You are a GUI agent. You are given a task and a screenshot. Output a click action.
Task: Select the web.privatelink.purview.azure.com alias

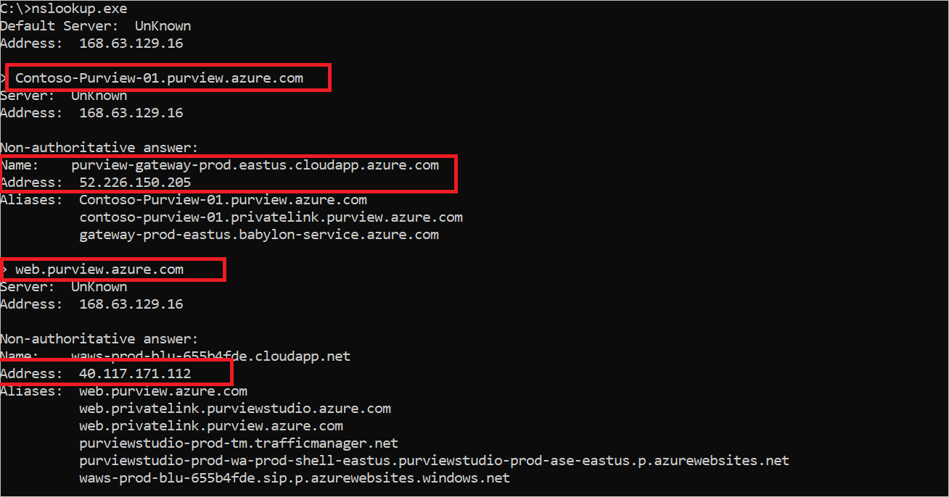pyautogui.click(x=211, y=426)
